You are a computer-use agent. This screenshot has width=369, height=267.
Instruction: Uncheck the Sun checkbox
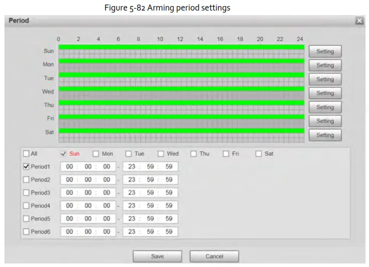[63, 154]
